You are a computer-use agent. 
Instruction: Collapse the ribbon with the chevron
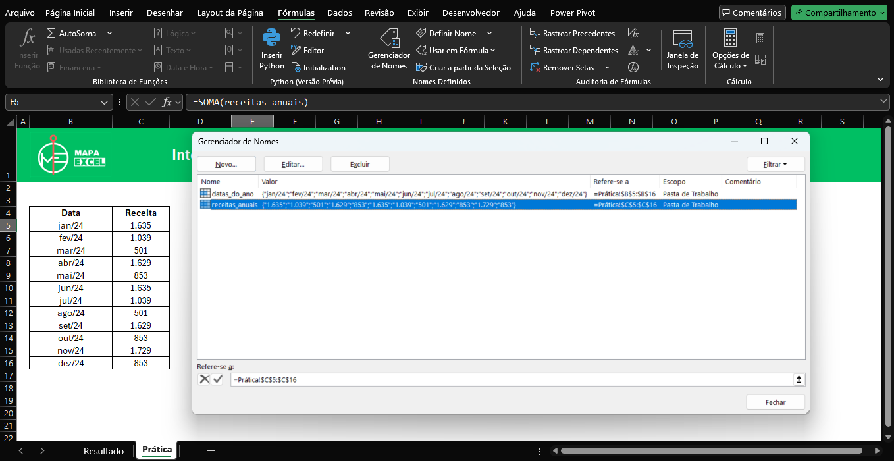881,79
